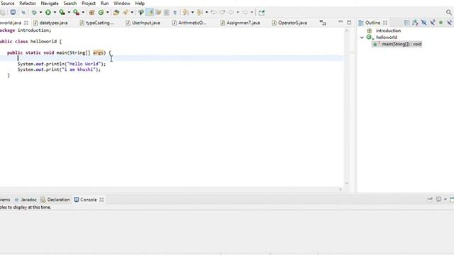Click the terminal monitor icon in toolbar

click(x=13, y=12)
